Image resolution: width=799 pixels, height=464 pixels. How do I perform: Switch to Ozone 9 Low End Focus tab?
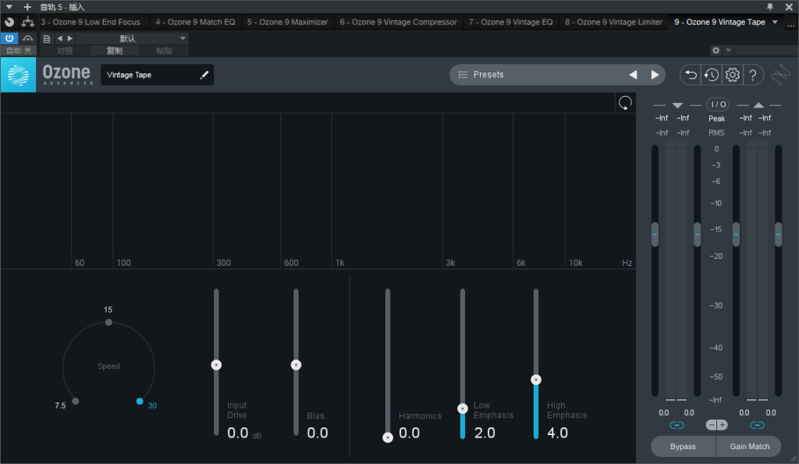[91, 22]
